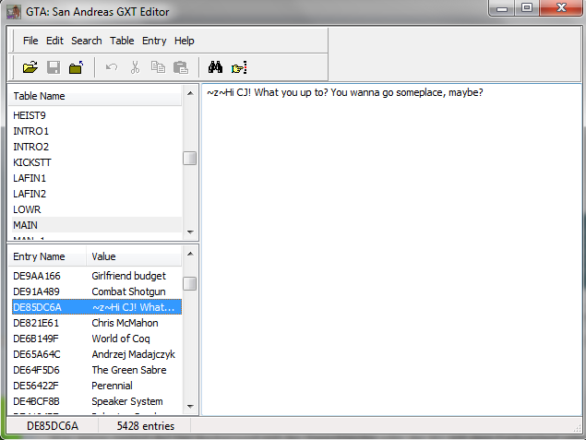Click the table list scroll up arrow
586x440 pixels.
click(x=190, y=93)
